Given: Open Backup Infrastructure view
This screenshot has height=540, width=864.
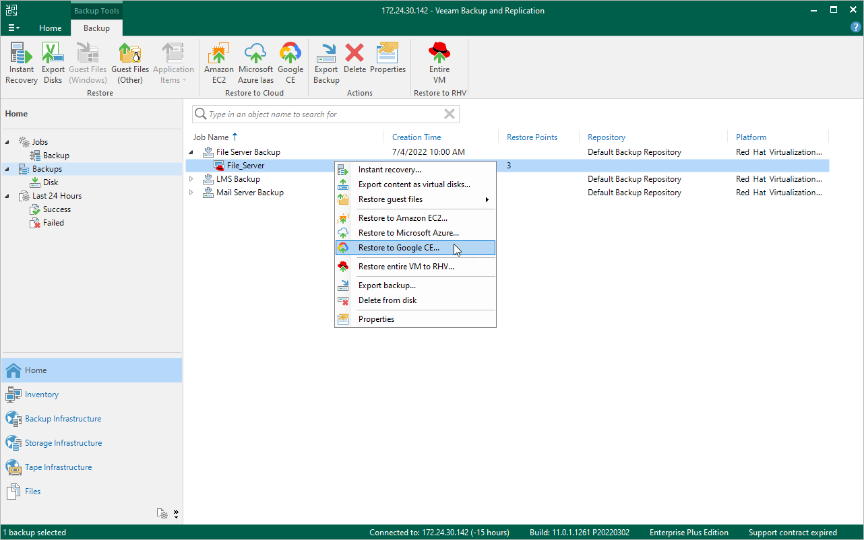Looking at the screenshot, I should [x=92, y=419].
